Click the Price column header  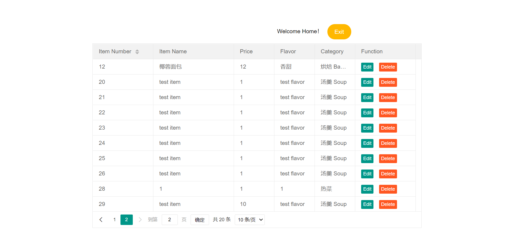(246, 51)
